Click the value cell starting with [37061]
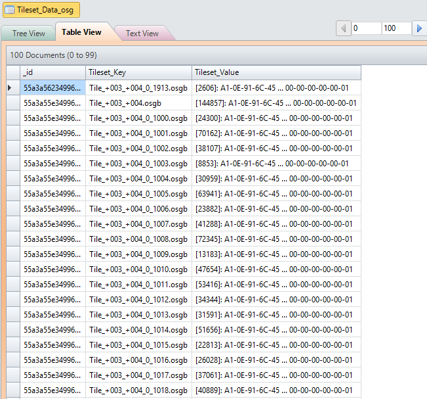 pyautogui.click(x=277, y=375)
